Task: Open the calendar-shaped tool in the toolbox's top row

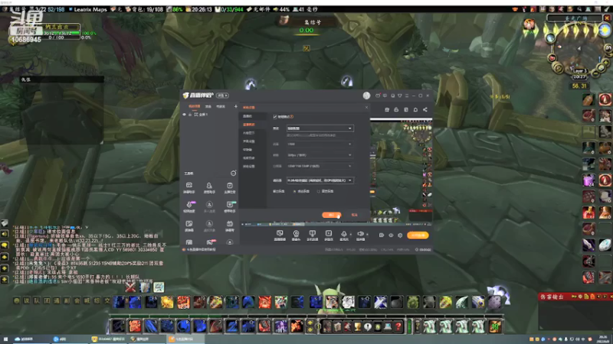Action: [229, 187]
